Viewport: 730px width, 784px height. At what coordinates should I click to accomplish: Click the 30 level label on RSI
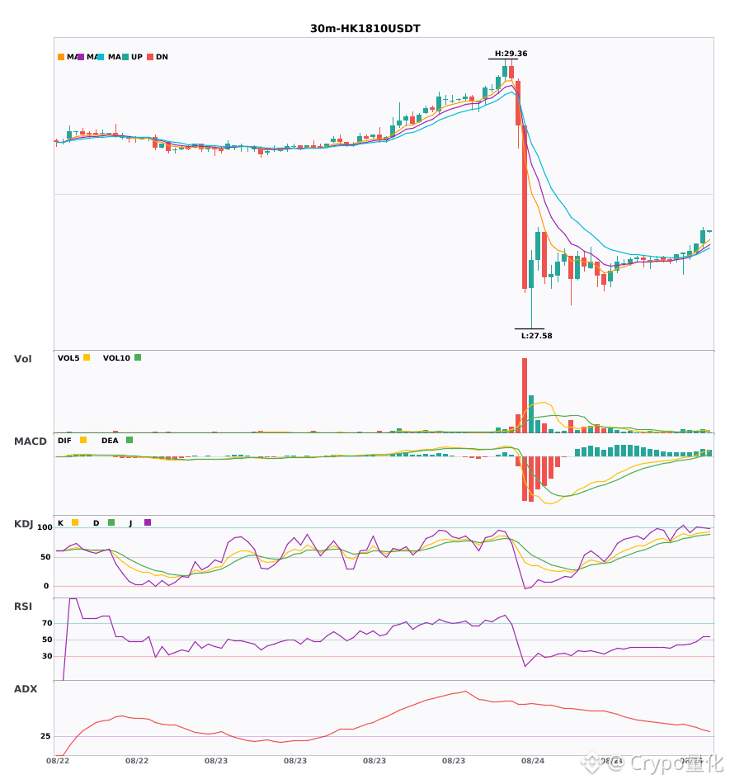(x=47, y=656)
